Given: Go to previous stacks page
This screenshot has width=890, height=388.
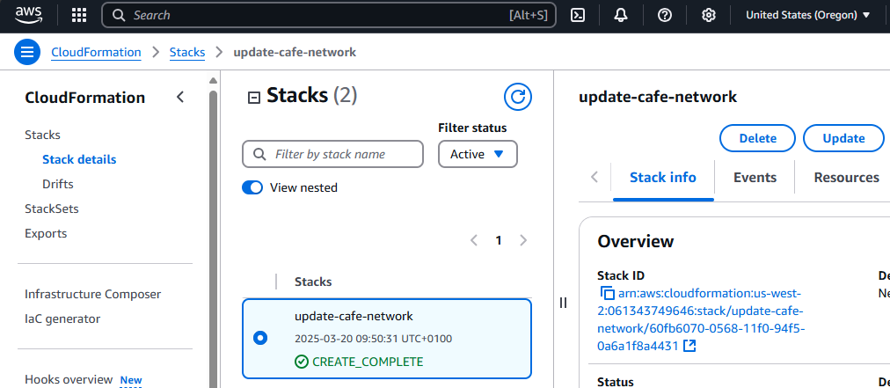Looking at the screenshot, I should coord(474,240).
